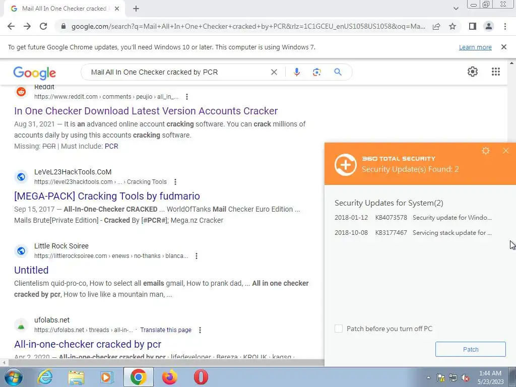Dismiss the Chrome update infobar
Screen dimensions: 516x387
click(503, 47)
